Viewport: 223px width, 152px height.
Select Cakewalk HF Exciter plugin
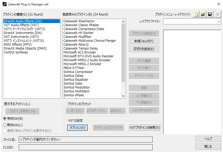(92, 33)
